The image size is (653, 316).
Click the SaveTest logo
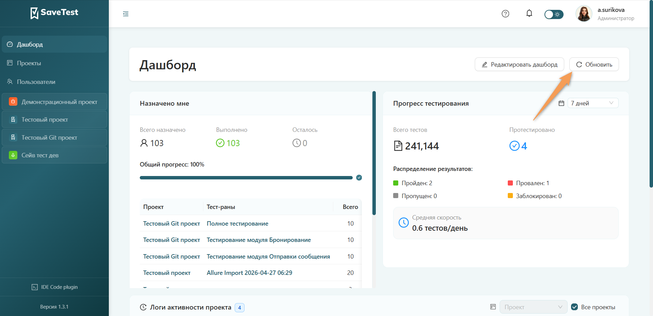54,13
